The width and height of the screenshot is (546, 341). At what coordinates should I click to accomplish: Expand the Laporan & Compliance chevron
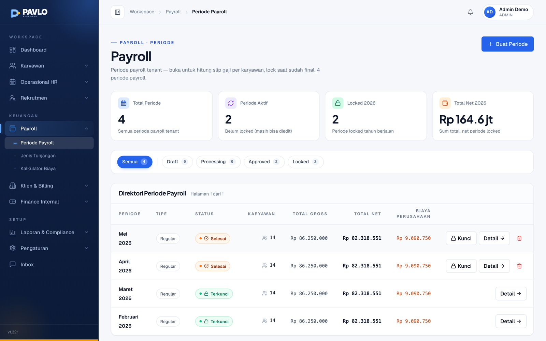coord(86,233)
